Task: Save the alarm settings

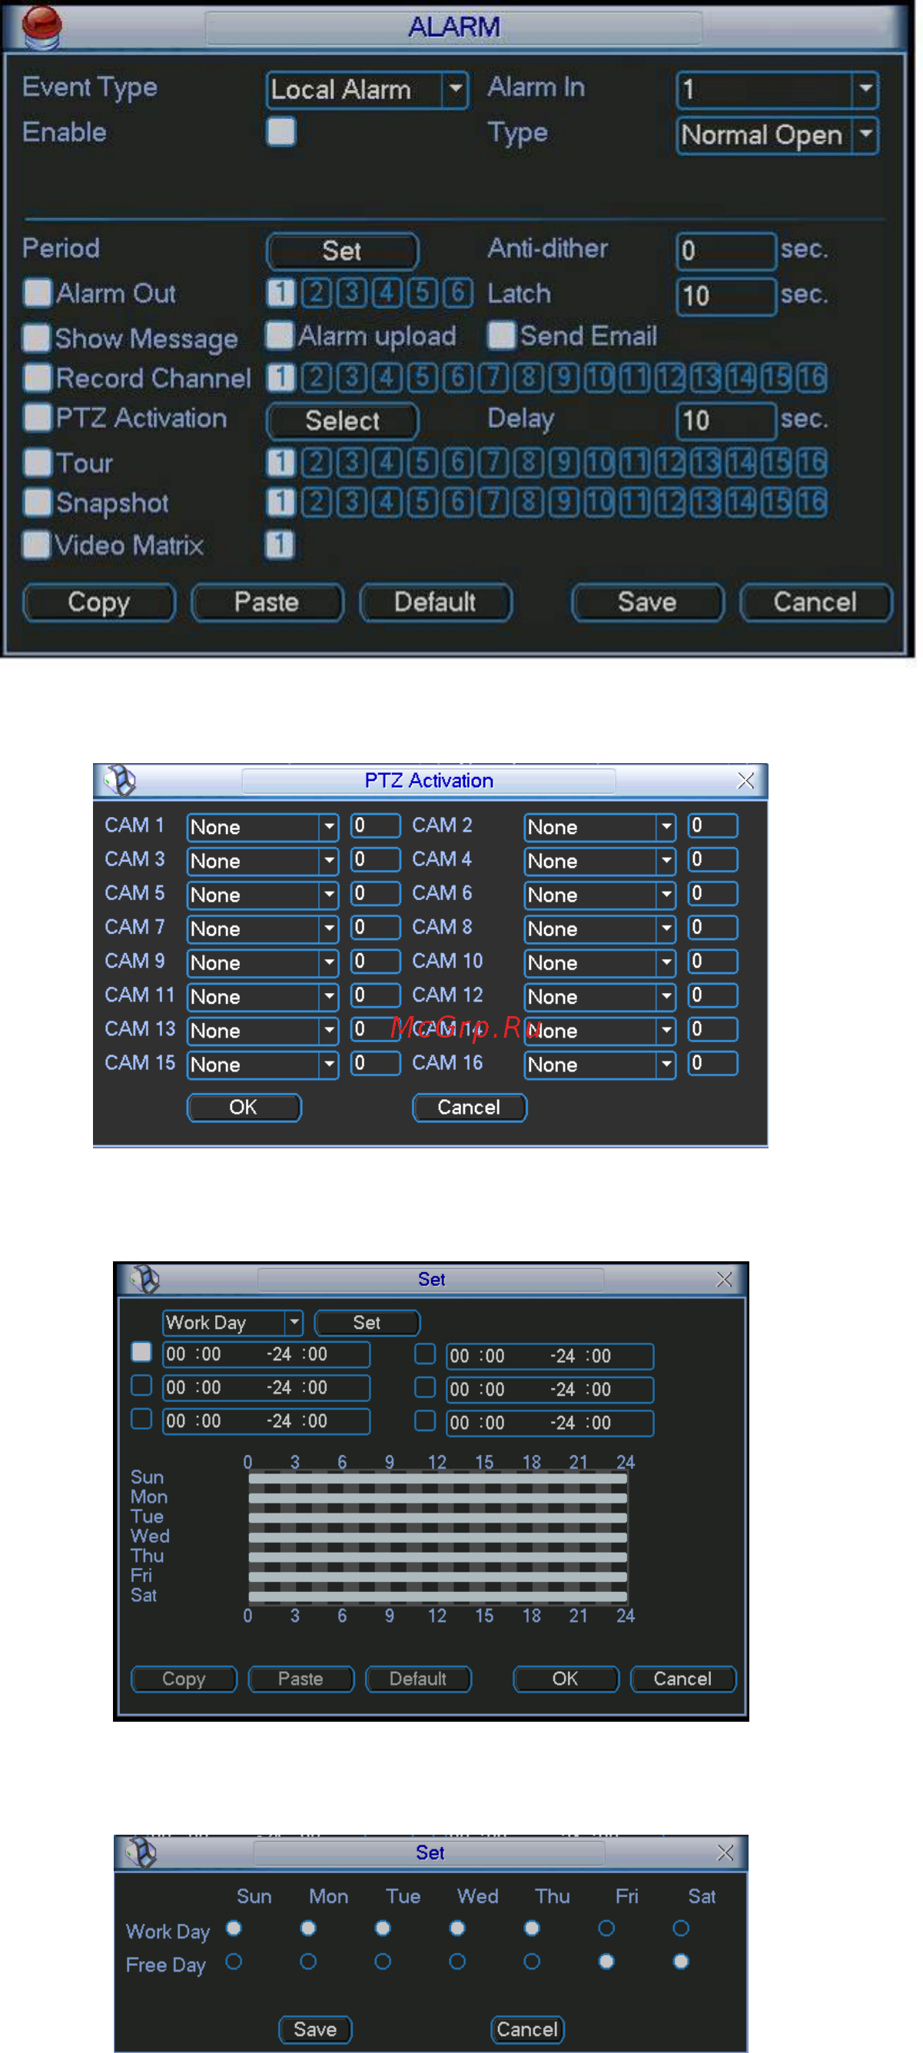Action: coord(647,602)
